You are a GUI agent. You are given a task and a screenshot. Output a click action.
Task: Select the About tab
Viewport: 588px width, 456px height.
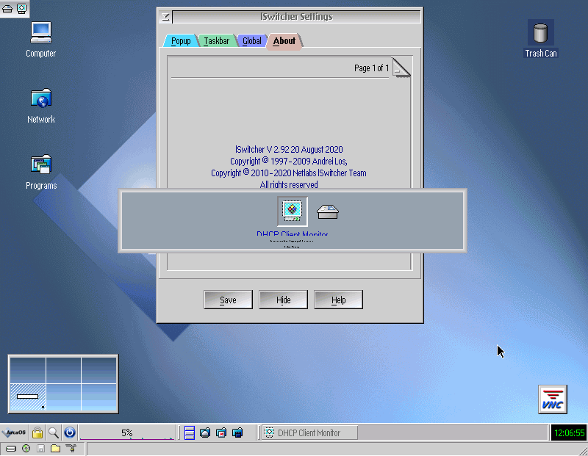[284, 41]
